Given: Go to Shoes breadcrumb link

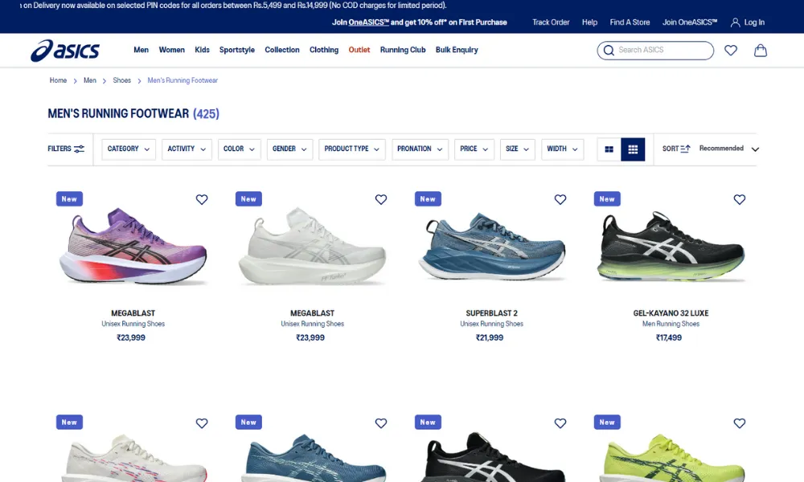Looking at the screenshot, I should (x=121, y=80).
